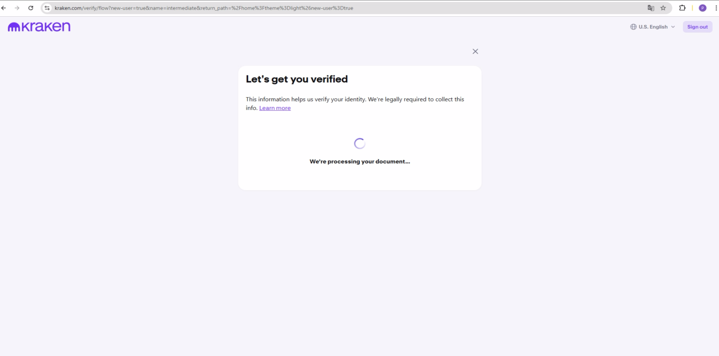Click the Kraken logo

[x=39, y=27]
